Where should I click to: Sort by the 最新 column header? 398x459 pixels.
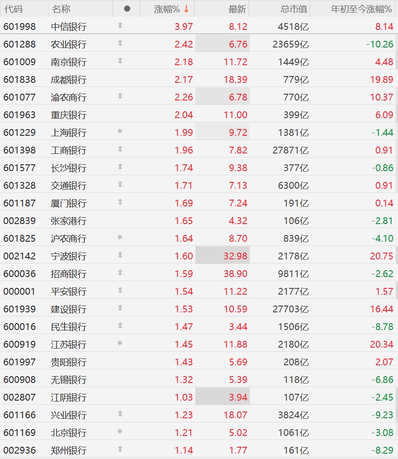point(237,9)
